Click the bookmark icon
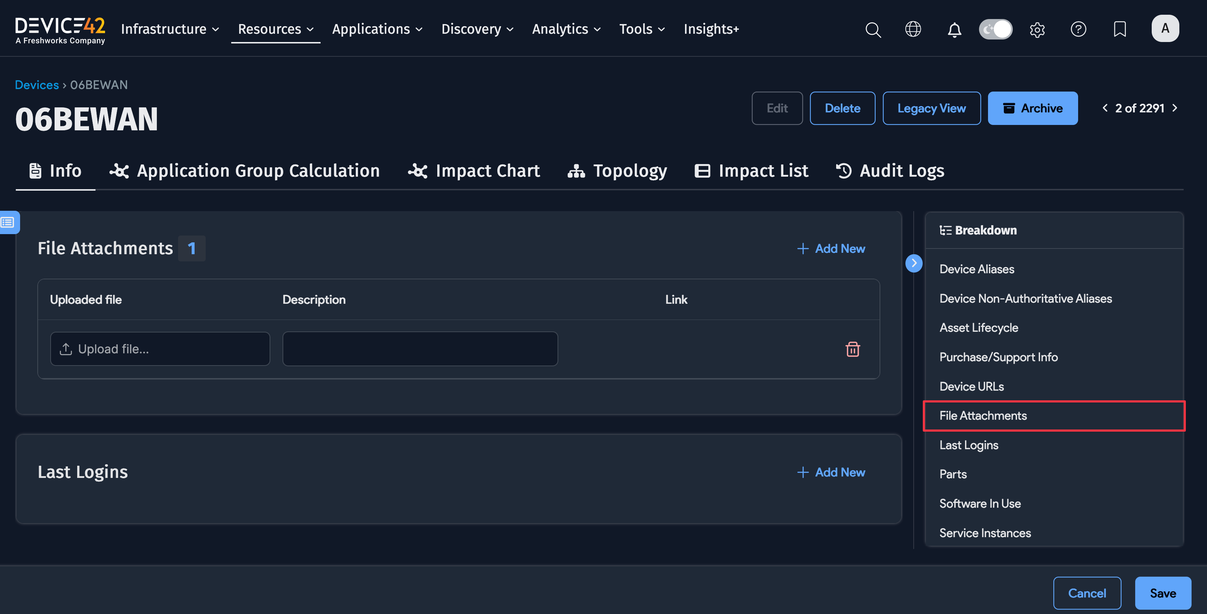 [1119, 29]
